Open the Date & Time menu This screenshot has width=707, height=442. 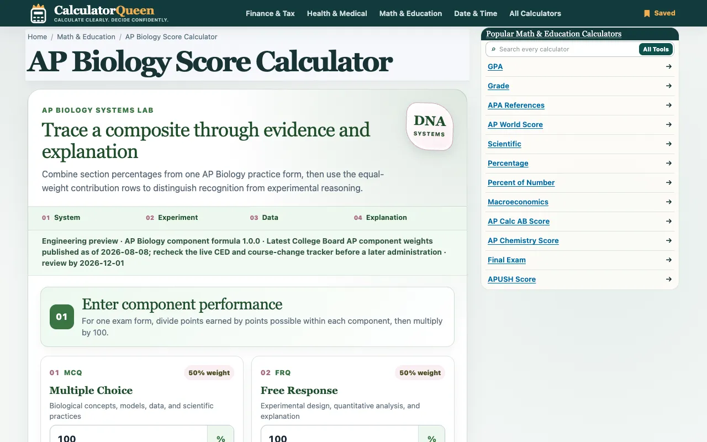(476, 13)
